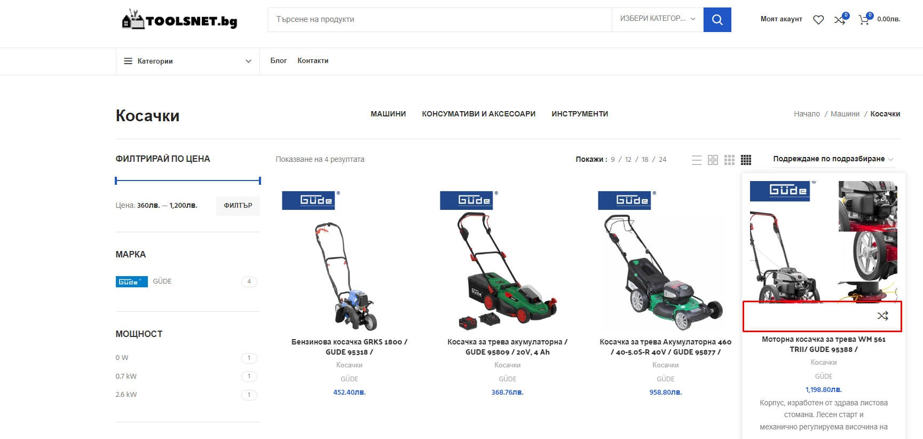
Task: Click the blue search magnifier button
Action: point(717,20)
